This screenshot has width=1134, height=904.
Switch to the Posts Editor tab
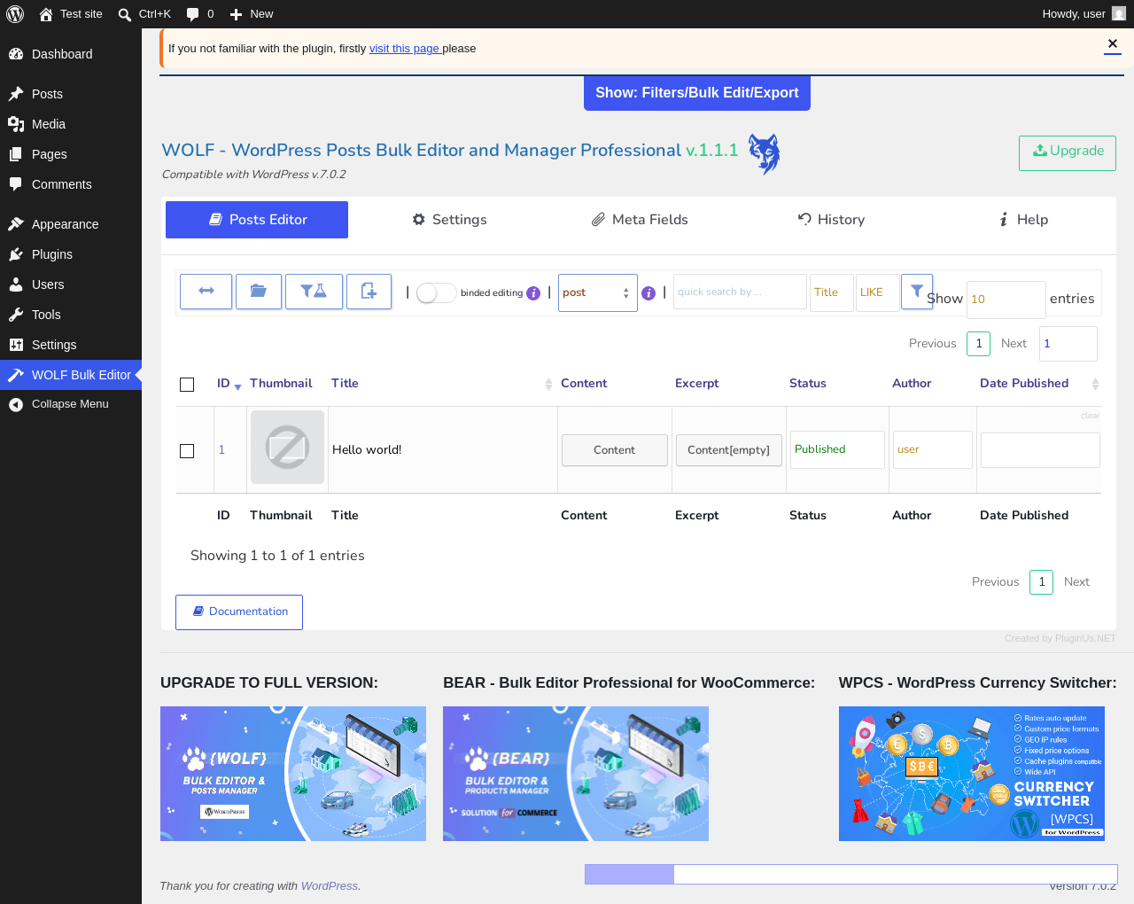pyautogui.click(x=257, y=220)
